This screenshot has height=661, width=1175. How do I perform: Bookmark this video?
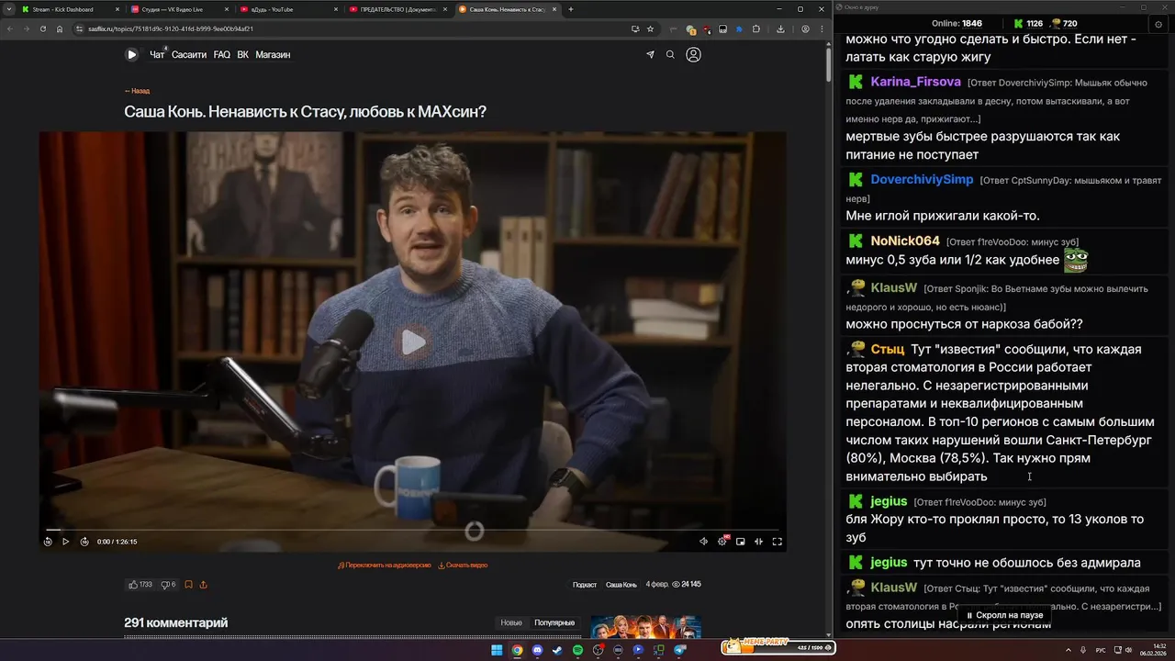point(188,584)
